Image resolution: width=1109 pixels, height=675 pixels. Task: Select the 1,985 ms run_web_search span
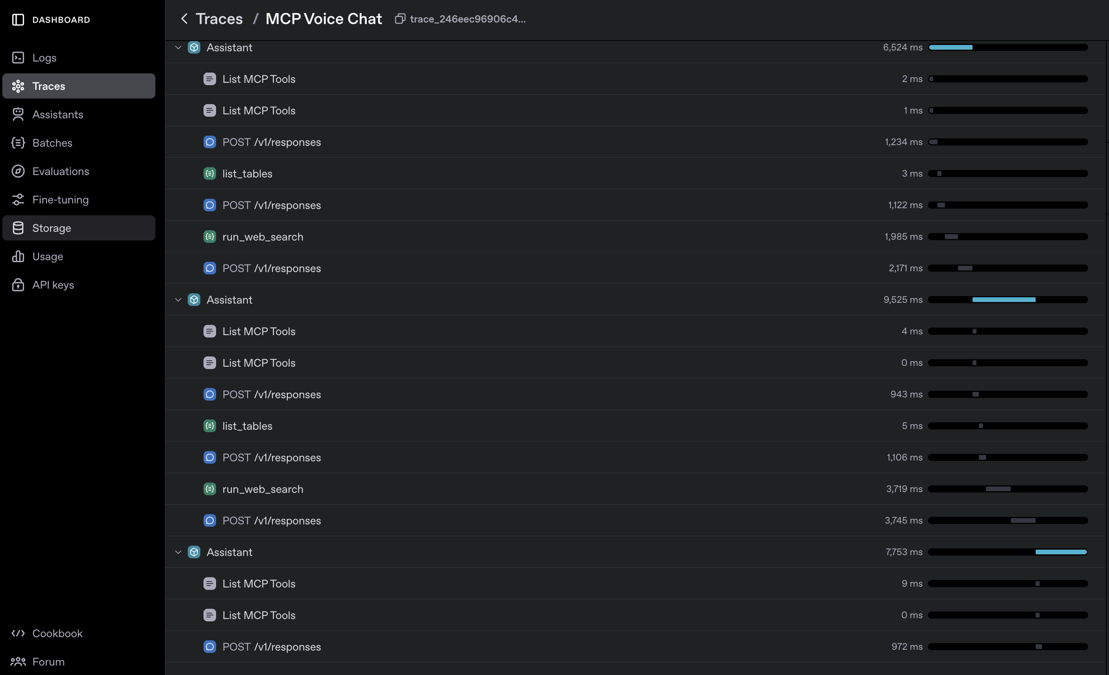pos(262,237)
